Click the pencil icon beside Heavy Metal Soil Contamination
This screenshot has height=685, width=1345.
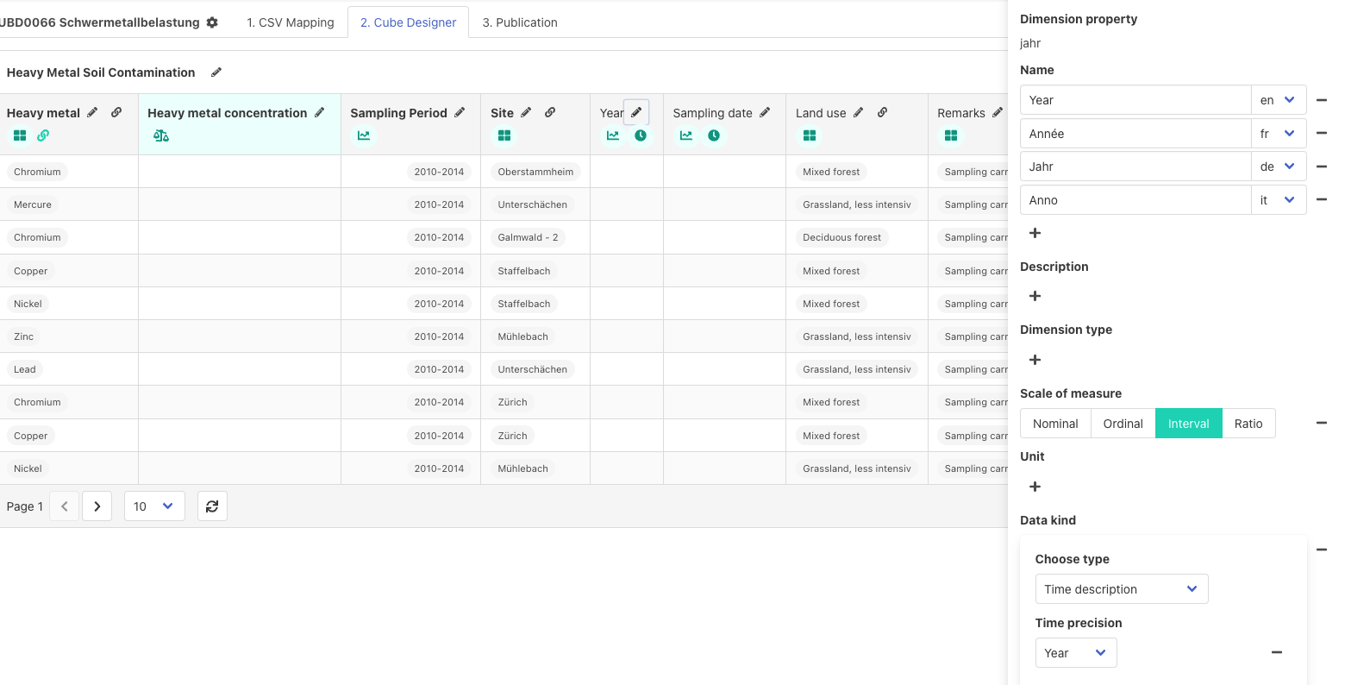[x=216, y=72]
